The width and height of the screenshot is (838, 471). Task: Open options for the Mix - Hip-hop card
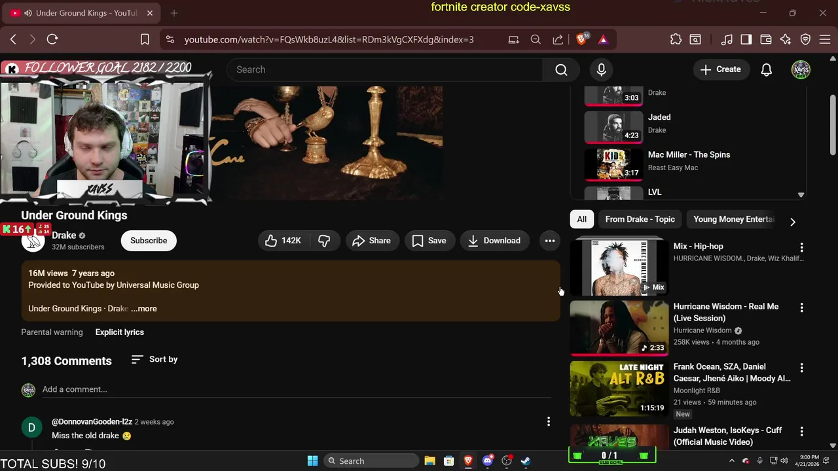(x=801, y=247)
